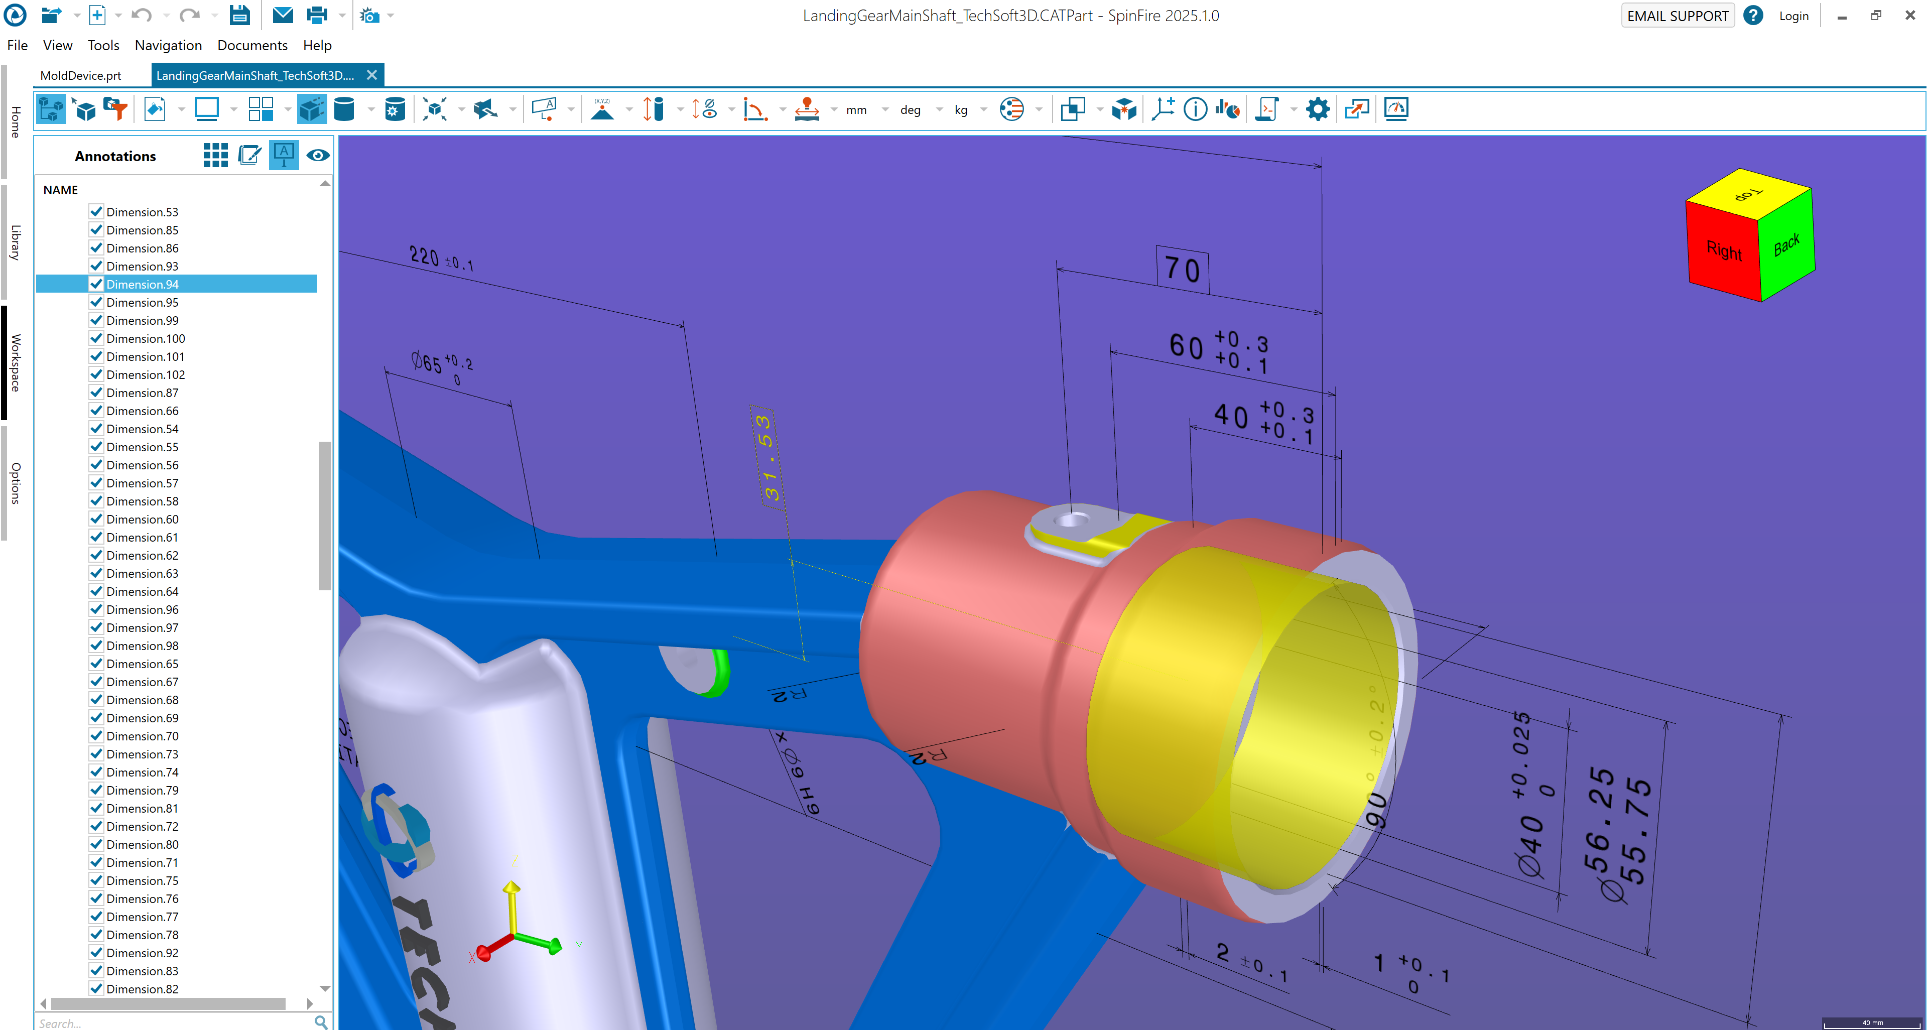Expand the script console dropdown arrow
1927x1030 pixels.
coord(1294,110)
